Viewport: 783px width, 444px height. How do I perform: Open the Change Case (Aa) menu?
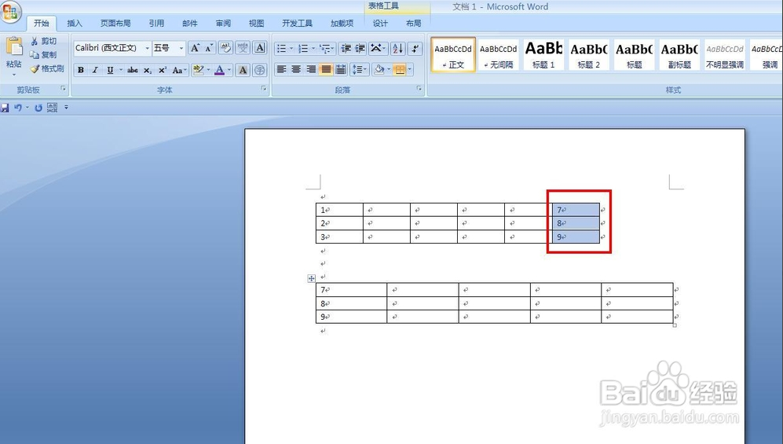[179, 70]
